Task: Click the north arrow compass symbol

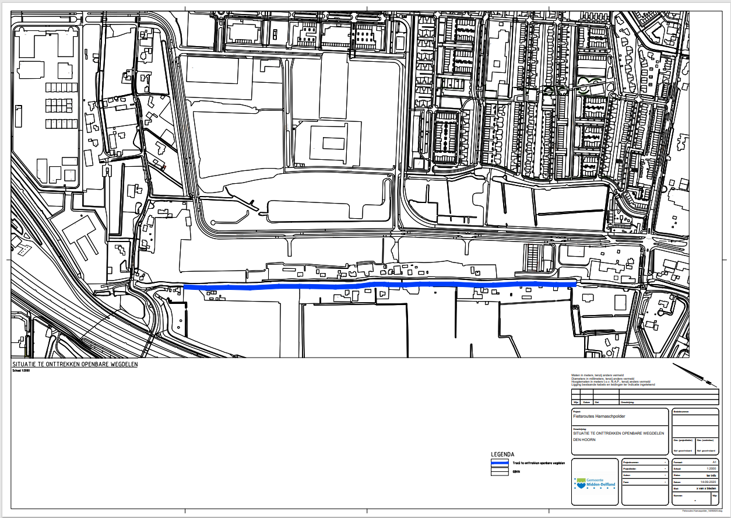Action: pos(695,375)
